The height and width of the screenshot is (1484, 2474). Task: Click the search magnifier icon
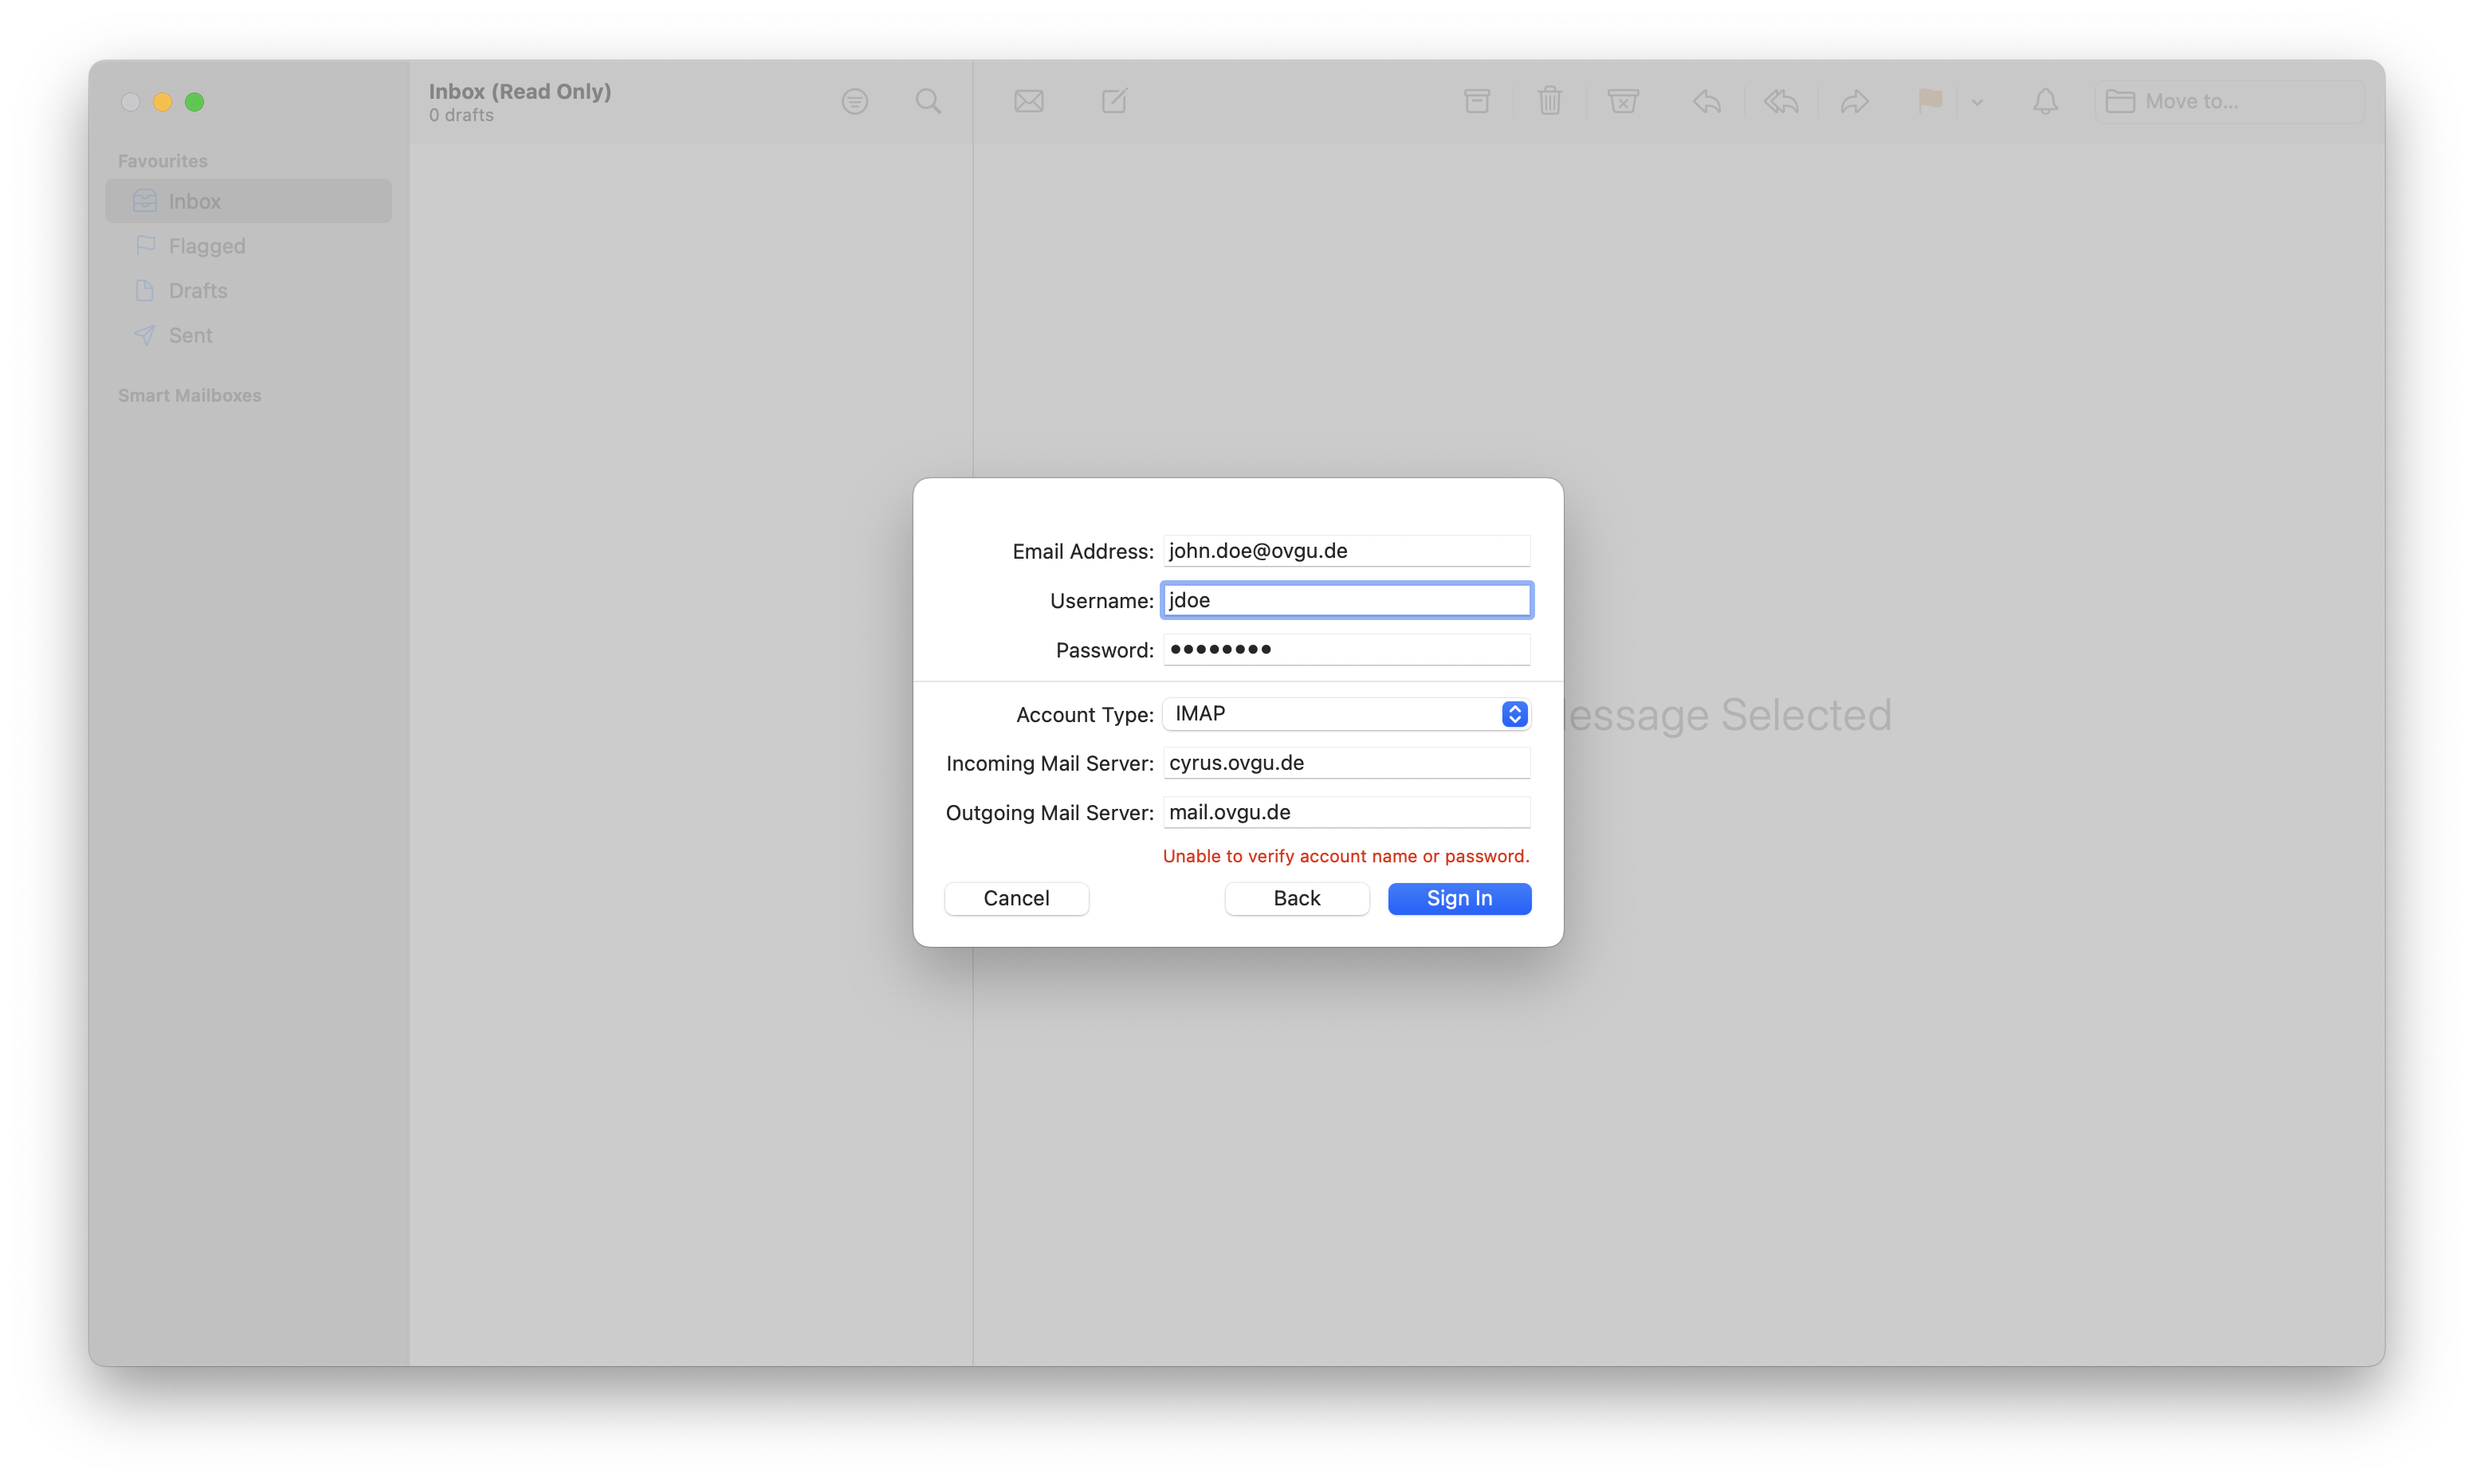tap(928, 101)
